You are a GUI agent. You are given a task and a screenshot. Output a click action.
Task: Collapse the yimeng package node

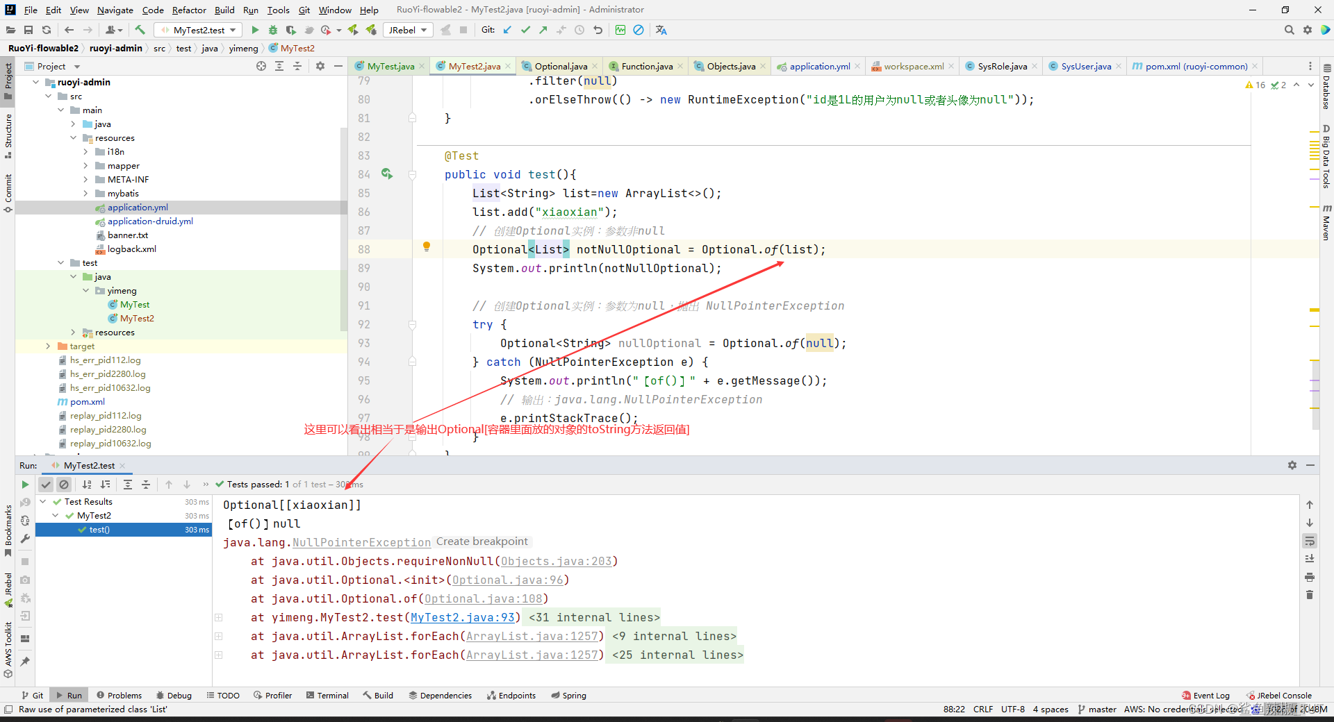(85, 290)
